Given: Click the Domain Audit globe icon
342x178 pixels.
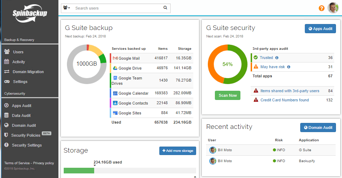Looking at the screenshot, I should tap(6, 125).
